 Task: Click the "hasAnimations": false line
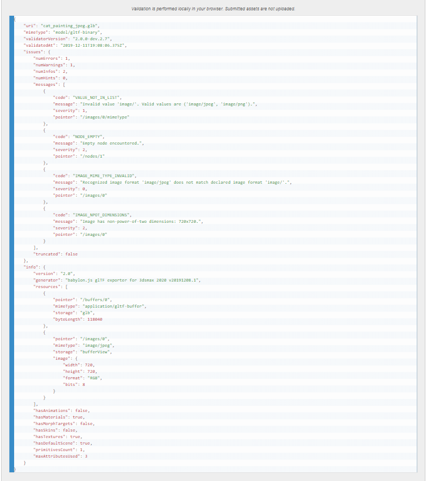point(61,410)
